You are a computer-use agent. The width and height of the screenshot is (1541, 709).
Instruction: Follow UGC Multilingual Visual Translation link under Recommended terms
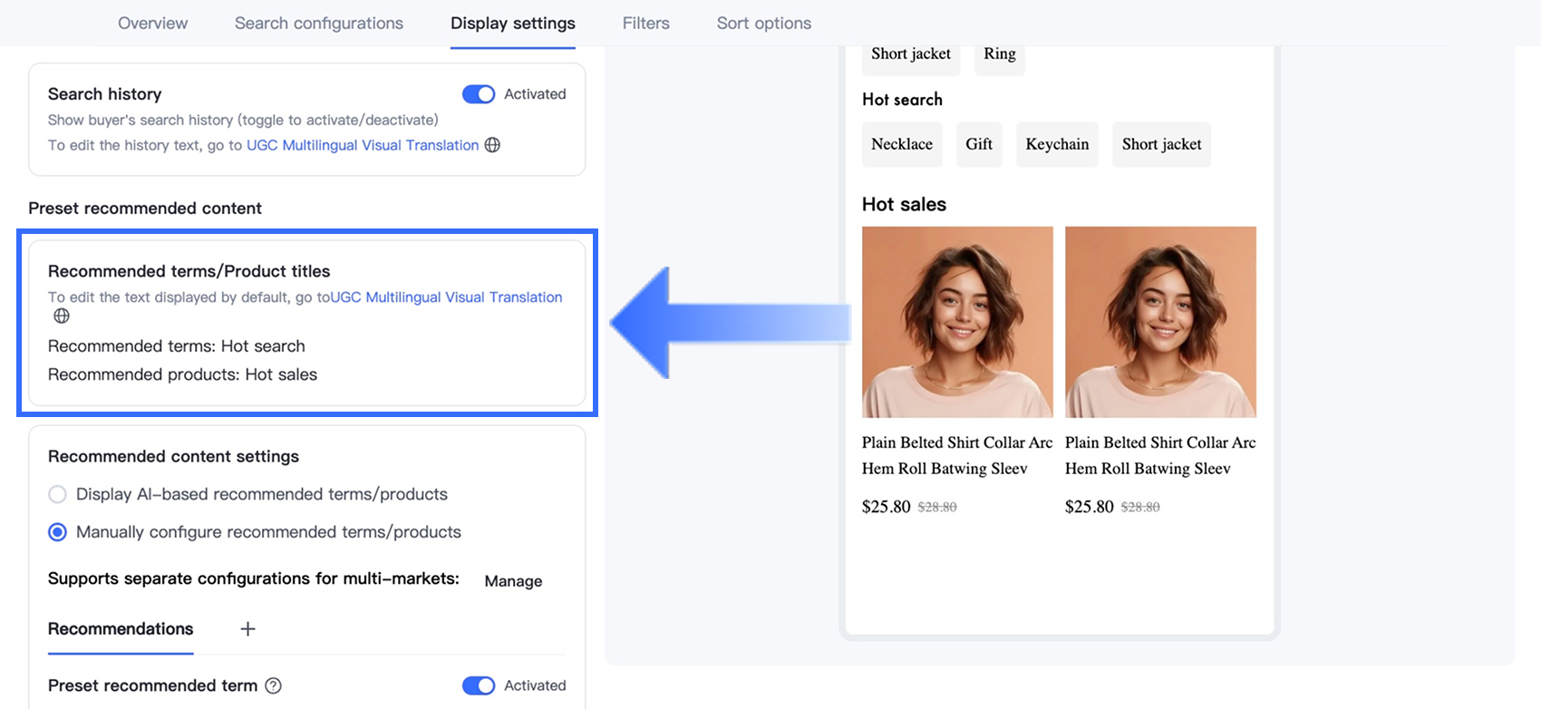[x=446, y=297]
